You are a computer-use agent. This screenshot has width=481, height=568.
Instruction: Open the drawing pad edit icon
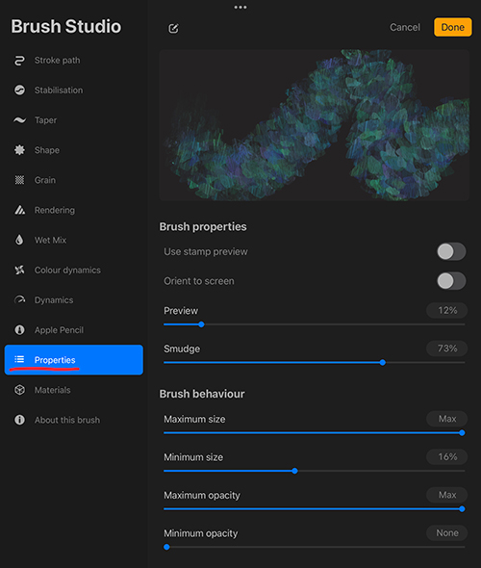coord(174,28)
